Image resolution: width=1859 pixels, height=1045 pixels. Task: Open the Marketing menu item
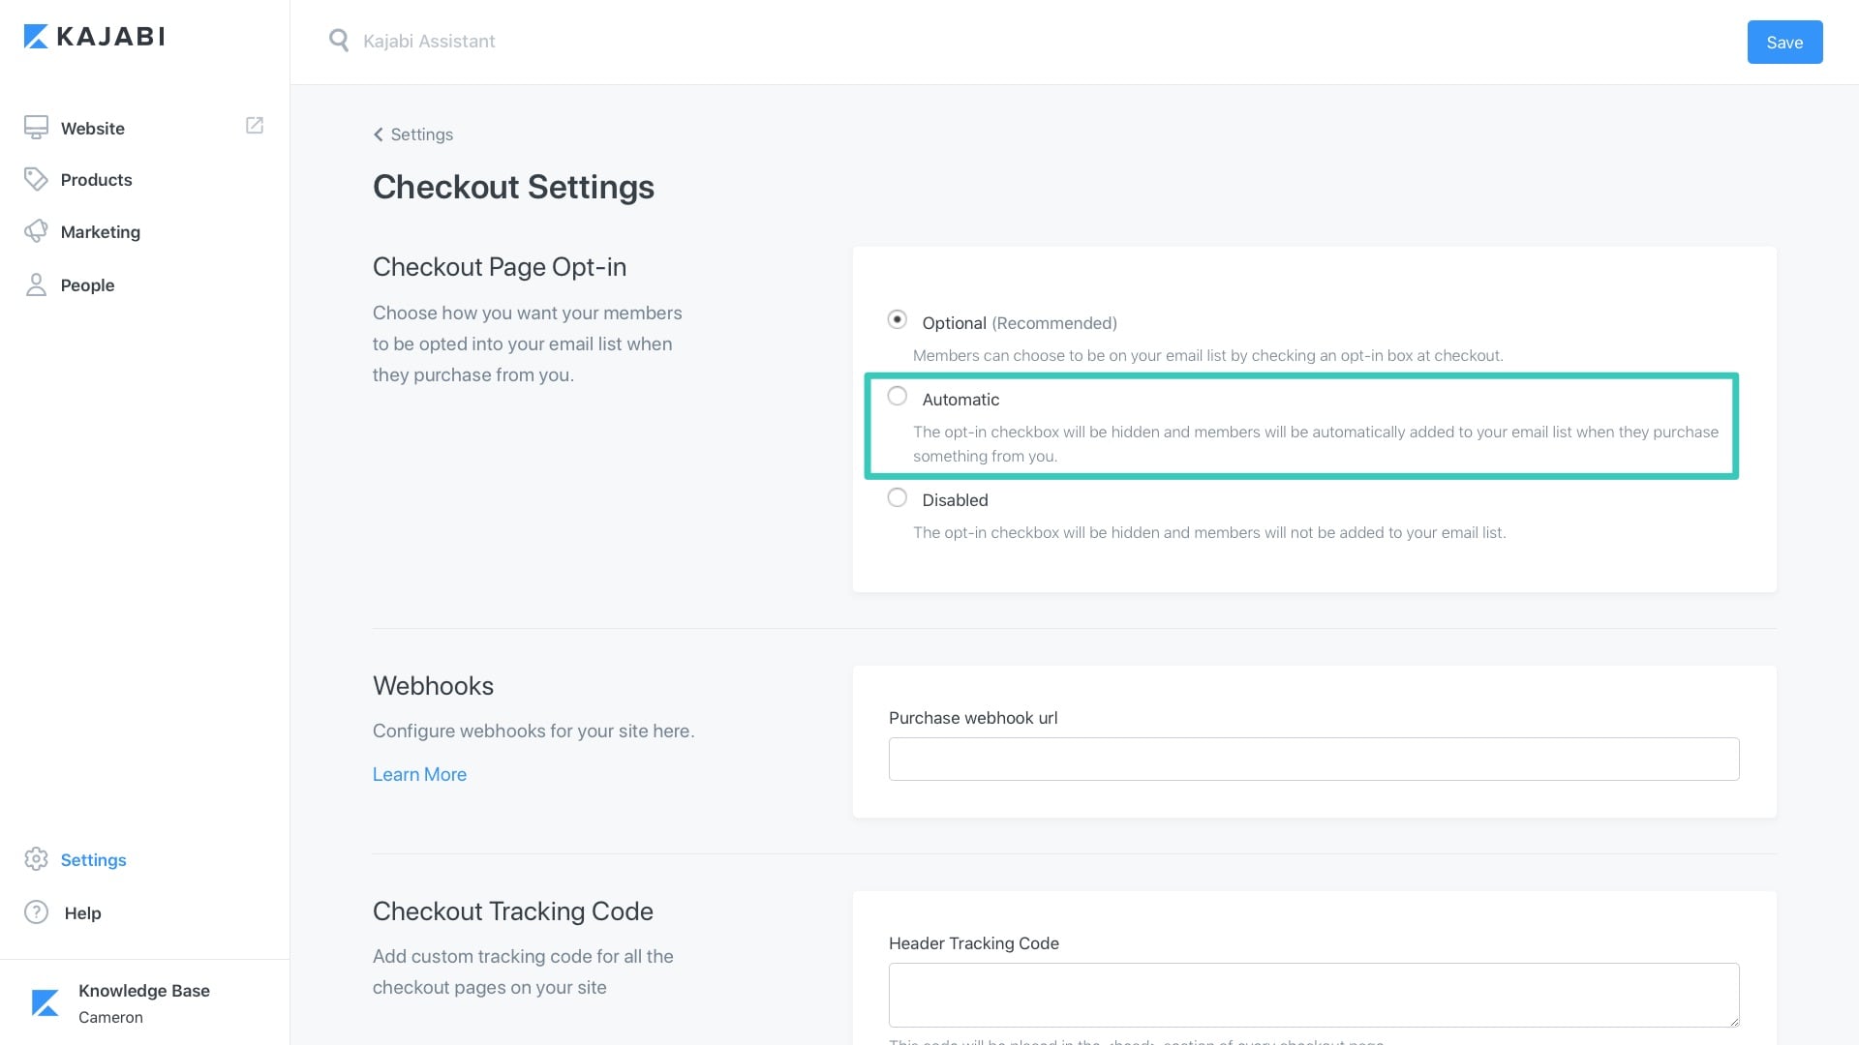pyautogui.click(x=100, y=232)
